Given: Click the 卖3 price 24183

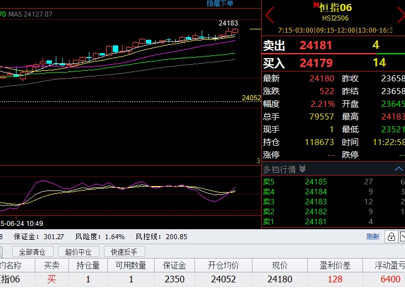Looking at the screenshot, I should 315,202.
